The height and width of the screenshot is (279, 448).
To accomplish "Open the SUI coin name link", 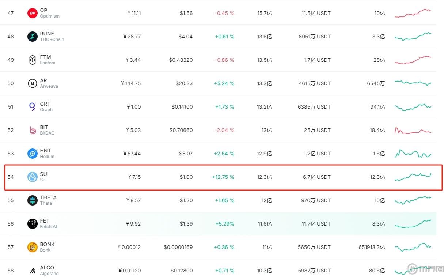I will [x=44, y=174].
